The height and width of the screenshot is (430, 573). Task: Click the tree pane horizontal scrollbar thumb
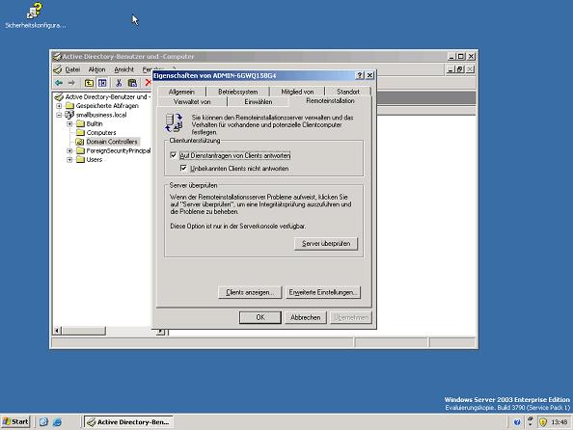(84, 331)
